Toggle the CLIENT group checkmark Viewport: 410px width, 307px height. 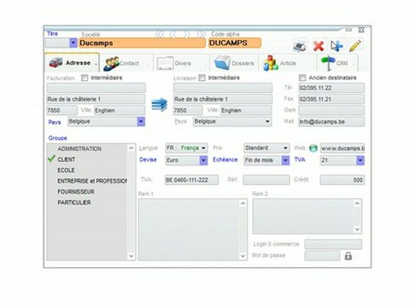click(51, 159)
